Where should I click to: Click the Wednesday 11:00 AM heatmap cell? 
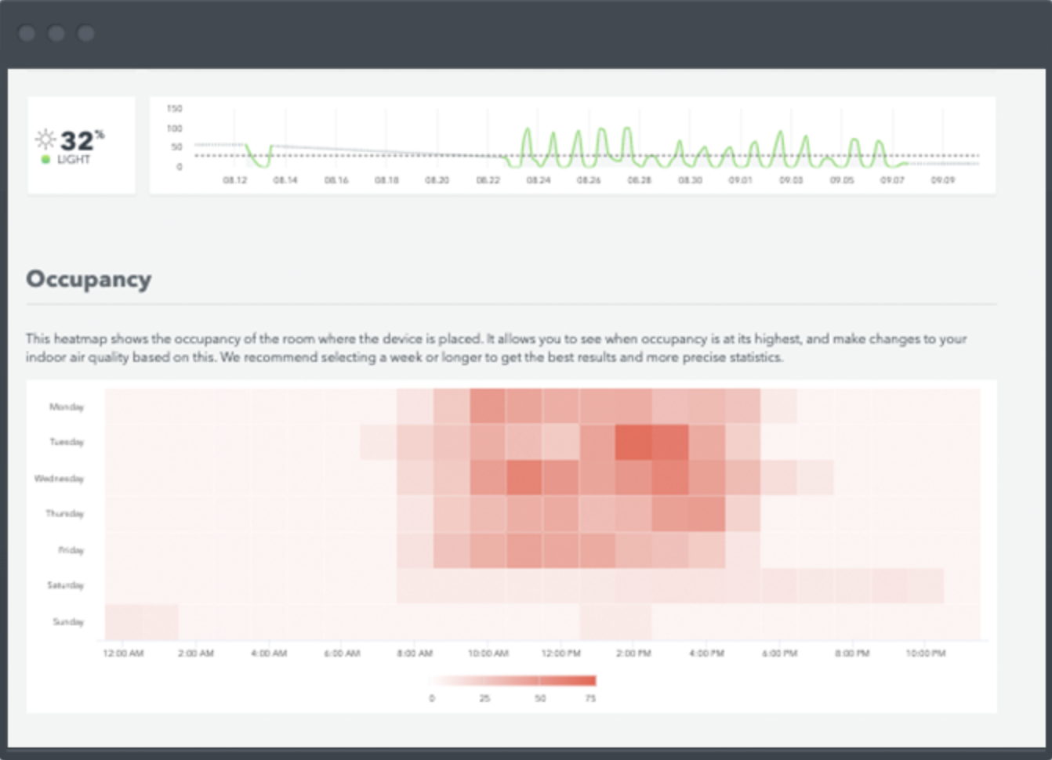pos(524,478)
